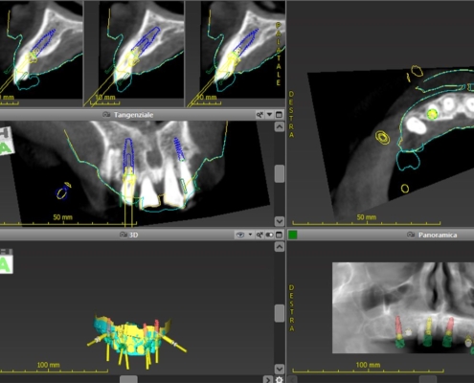The width and height of the screenshot is (474, 383).
Task: Click the camera snapshot icon beside Tangenziale
Action: click(x=106, y=115)
